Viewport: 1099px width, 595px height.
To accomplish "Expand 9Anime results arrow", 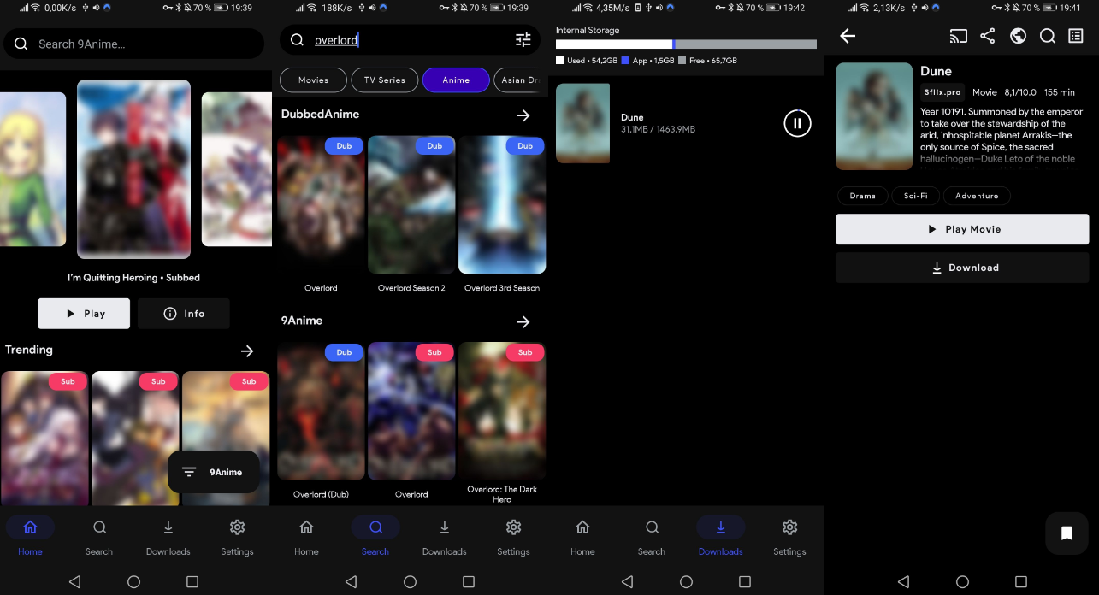I will click(523, 321).
